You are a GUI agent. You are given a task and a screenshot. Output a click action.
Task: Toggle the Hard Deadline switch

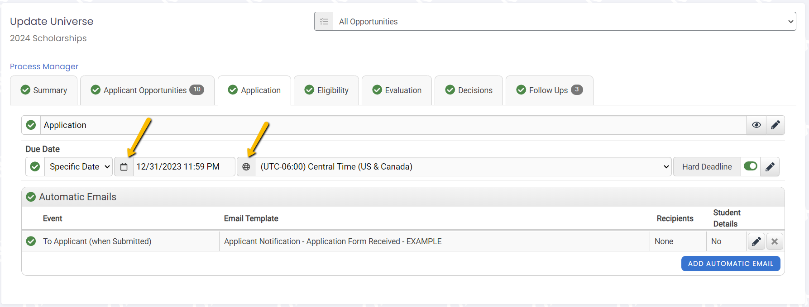(750, 166)
